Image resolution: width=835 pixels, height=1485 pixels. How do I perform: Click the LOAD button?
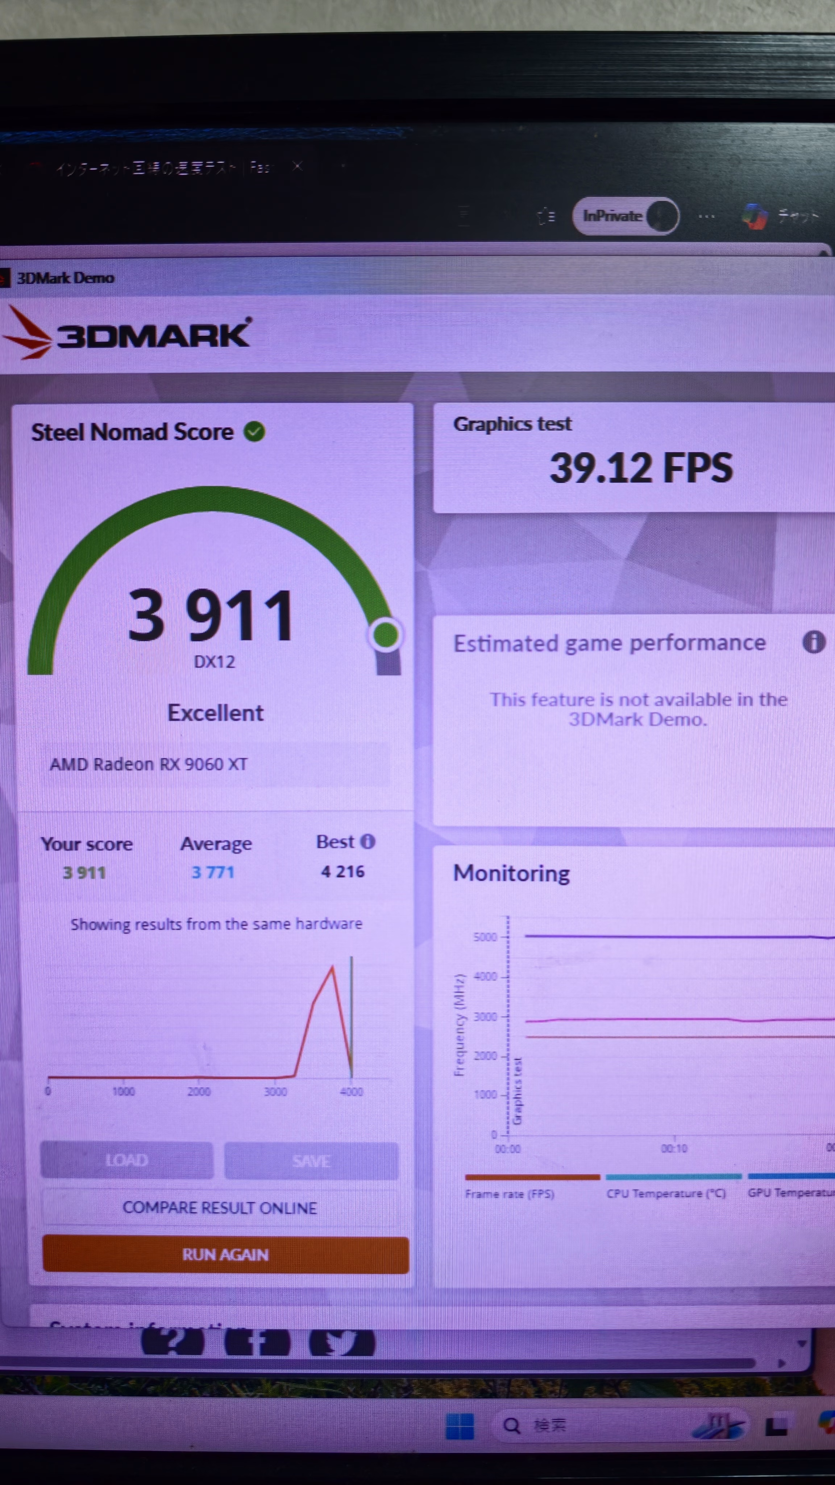click(127, 1161)
